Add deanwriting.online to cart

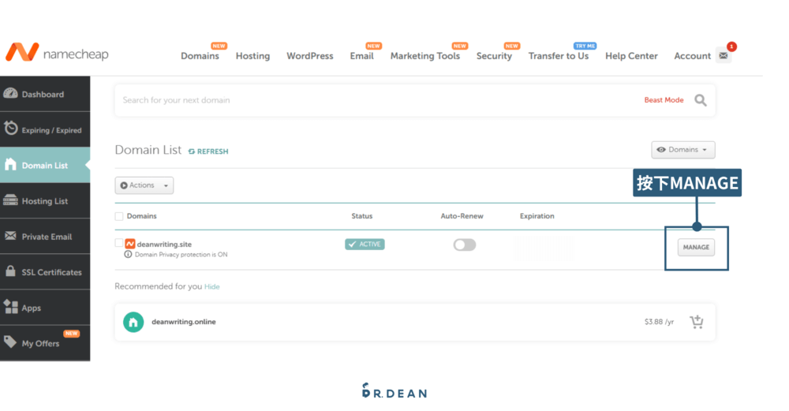696,322
